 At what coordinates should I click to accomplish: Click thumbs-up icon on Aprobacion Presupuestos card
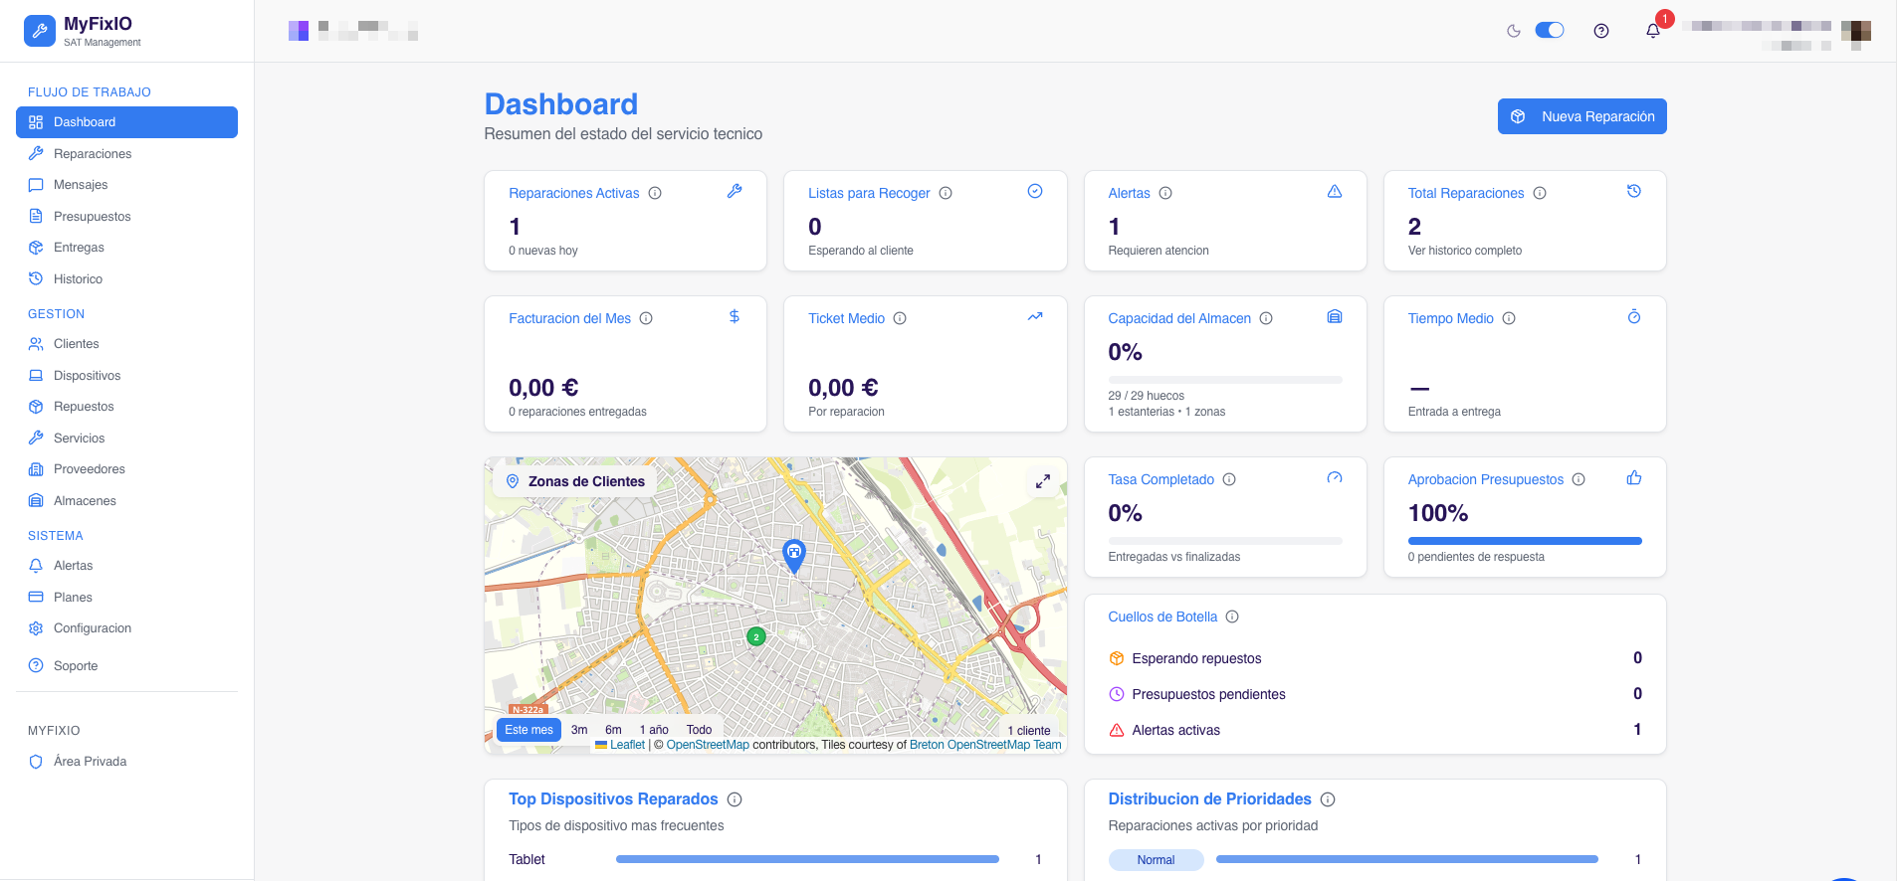coord(1634,477)
